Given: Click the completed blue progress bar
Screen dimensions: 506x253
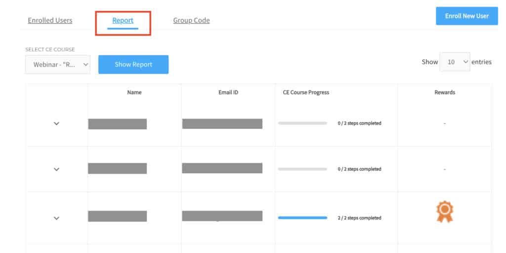Looking at the screenshot, I should [302, 218].
